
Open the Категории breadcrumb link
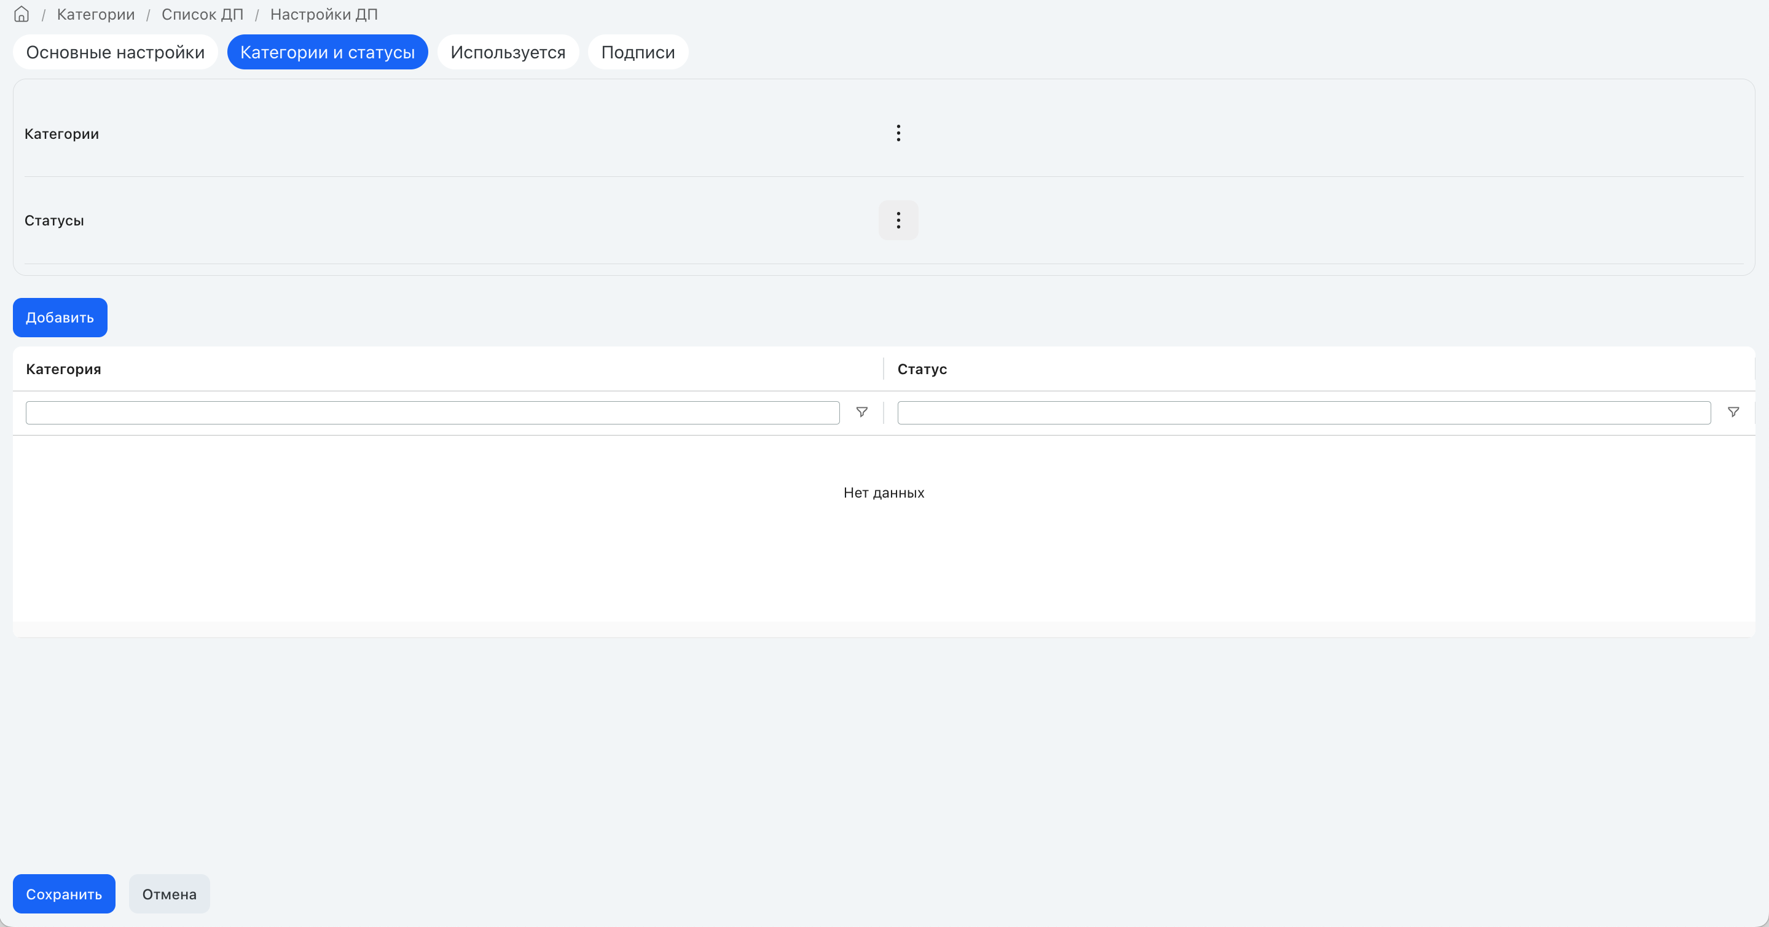click(95, 14)
